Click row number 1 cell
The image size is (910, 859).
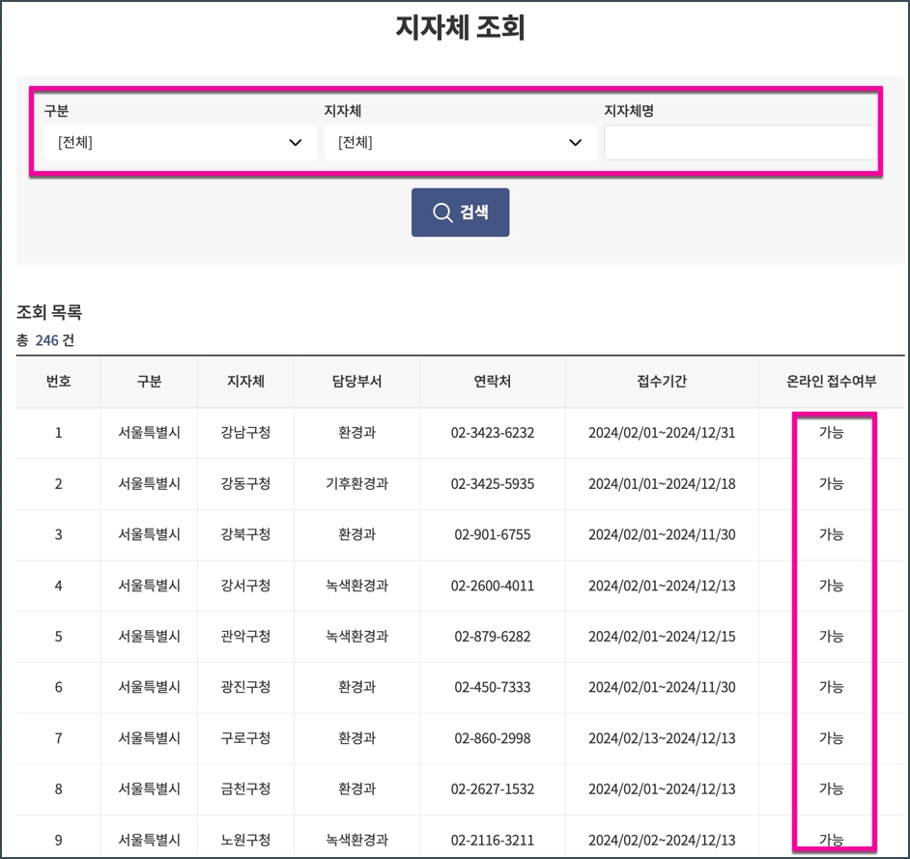click(59, 433)
